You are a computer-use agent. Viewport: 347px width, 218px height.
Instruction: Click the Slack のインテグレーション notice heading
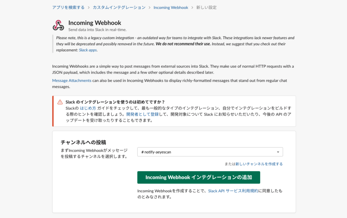(x=115, y=102)
